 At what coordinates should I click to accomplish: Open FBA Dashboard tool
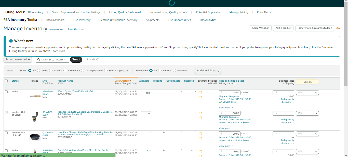click(55, 20)
